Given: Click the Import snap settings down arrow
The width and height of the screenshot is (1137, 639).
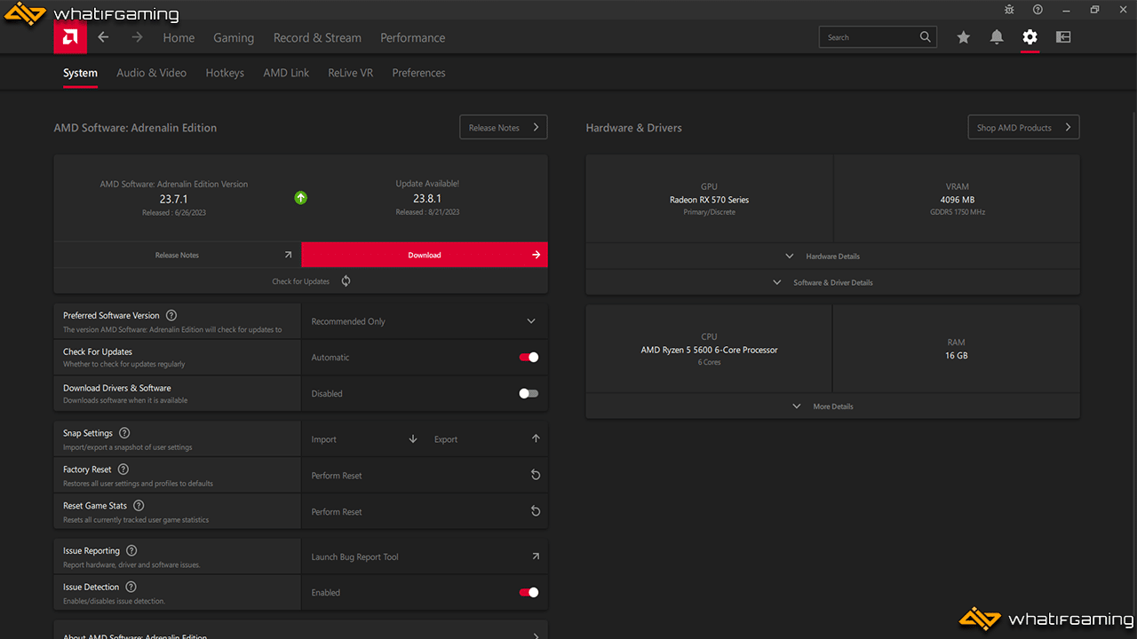Looking at the screenshot, I should 413,439.
